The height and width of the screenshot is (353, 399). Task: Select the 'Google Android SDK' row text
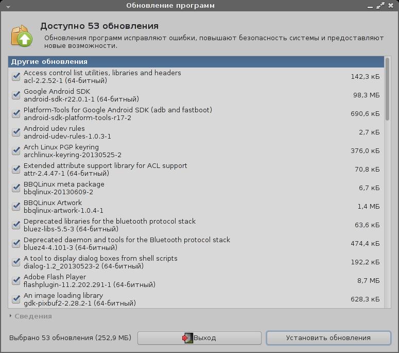tap(57, 91)
